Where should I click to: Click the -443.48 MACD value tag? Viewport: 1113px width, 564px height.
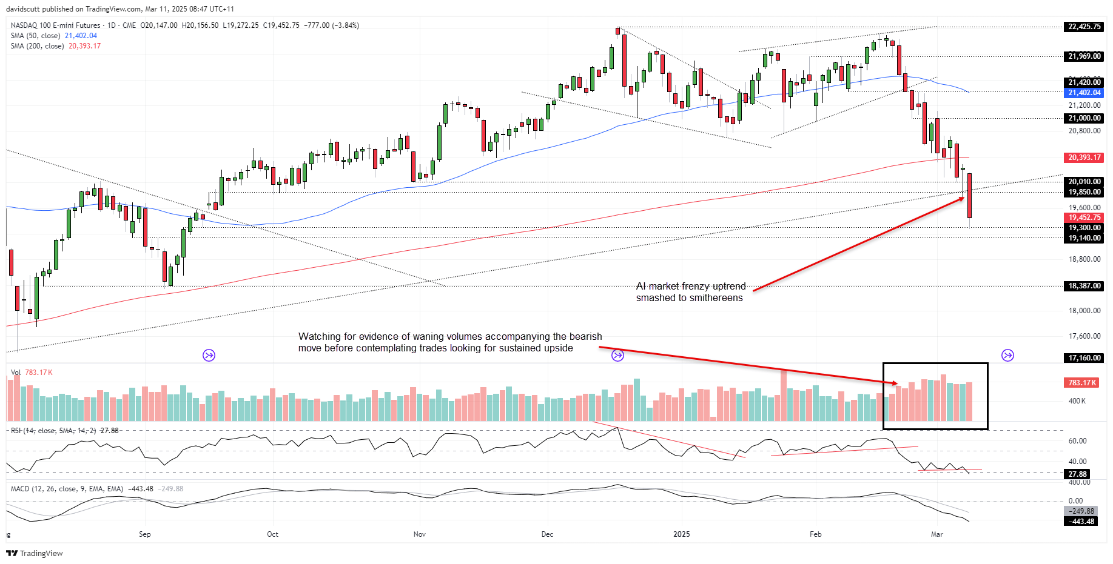(1081, 522)
